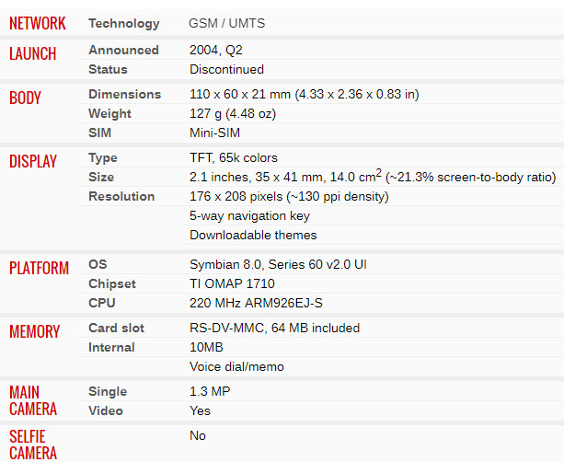Image resolution: width=564 pixels, height=462 pixels.
Task: Select the Announced label under Launch
Action: [x=123, y=50]
